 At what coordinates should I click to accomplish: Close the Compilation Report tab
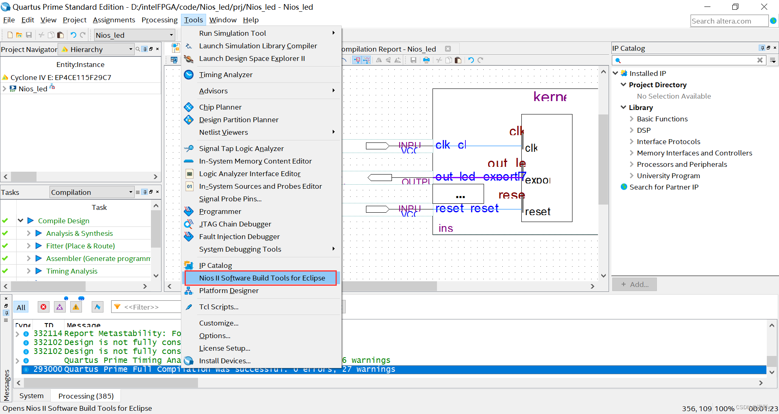click(x=448, y=49)
